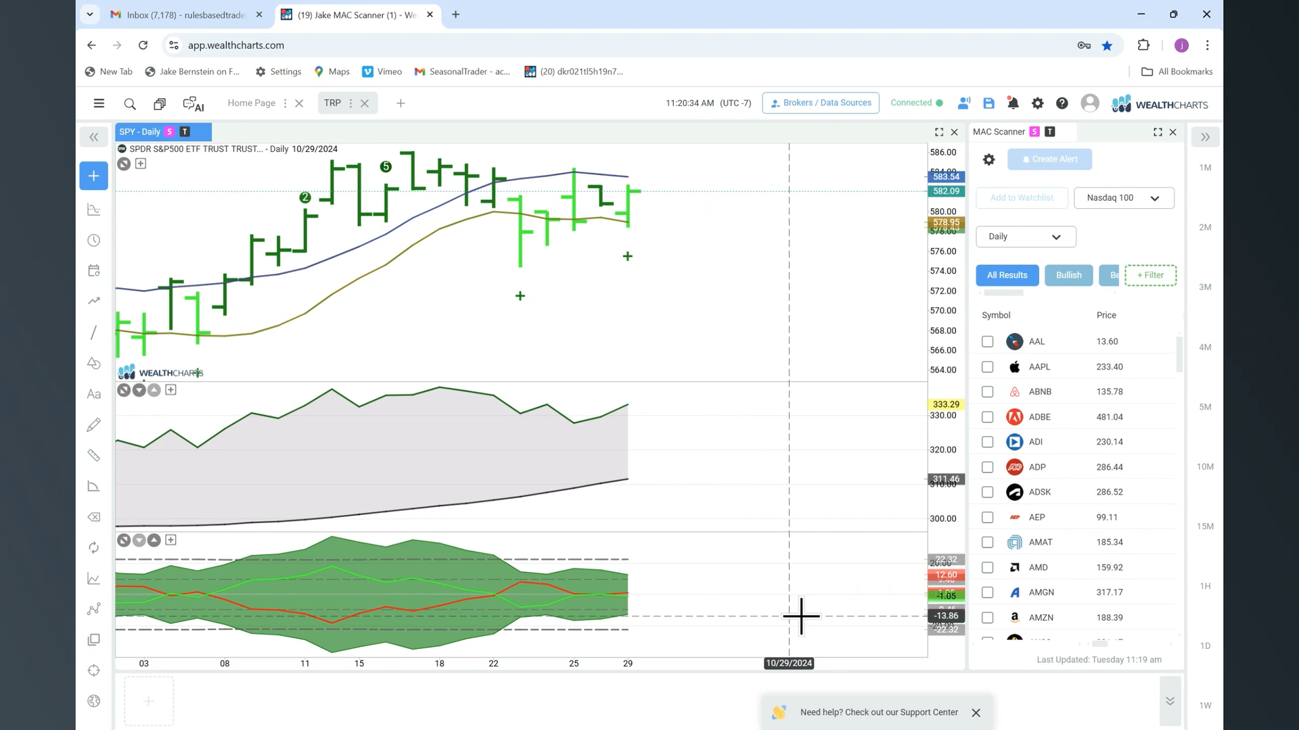Expand the right sidebar double chevron
The image size is (1299, 730).
[x=1205, y=137]
